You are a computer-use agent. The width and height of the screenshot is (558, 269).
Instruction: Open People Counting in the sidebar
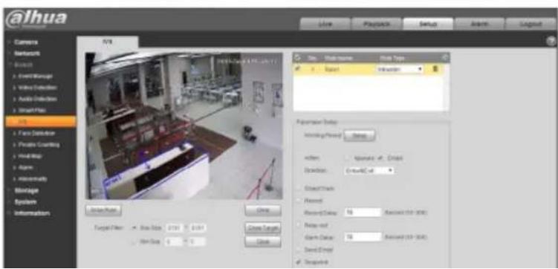pyautogui.click(x=38, y=144)
